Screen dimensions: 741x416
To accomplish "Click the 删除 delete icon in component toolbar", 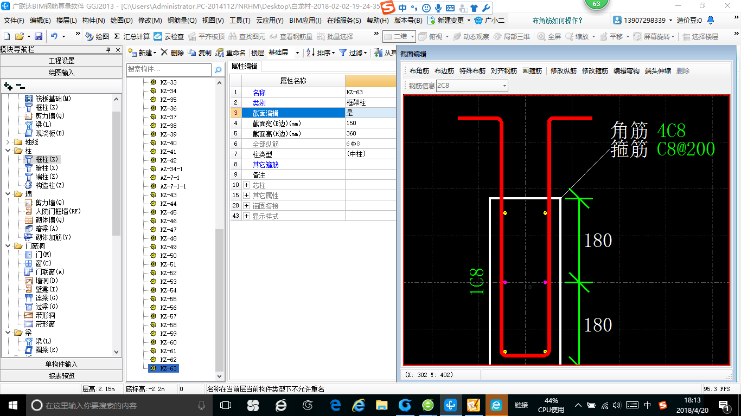I will (164, 53).
